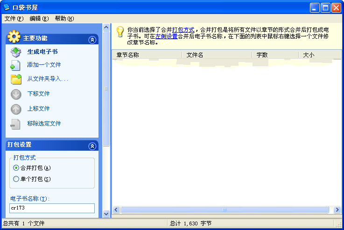This screenshot has height=230, width=344.
Task: Click the file list horizontal scrollbar thumb
Action: [x=225, y=210]
